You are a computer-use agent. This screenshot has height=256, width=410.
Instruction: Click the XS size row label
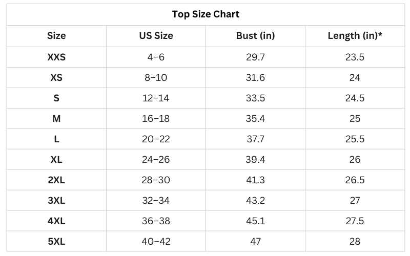click(56, 77)
